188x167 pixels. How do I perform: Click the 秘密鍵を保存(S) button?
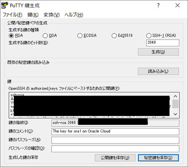[x=158, y=158]
